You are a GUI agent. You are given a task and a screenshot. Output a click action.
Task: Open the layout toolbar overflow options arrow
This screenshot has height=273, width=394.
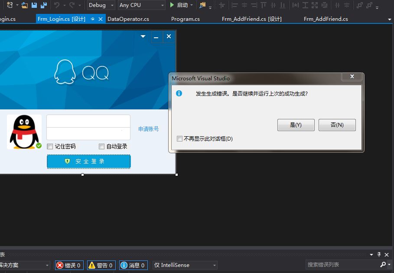(377, 7)
